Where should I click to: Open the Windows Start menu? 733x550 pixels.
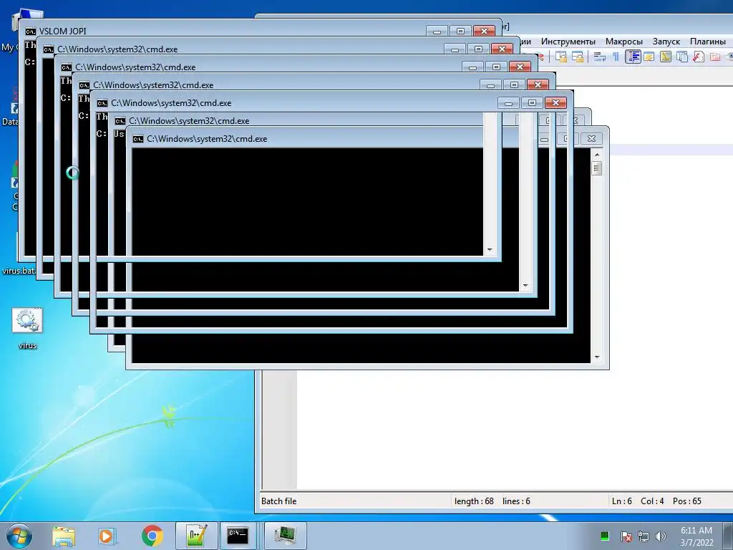pos(19,536)
